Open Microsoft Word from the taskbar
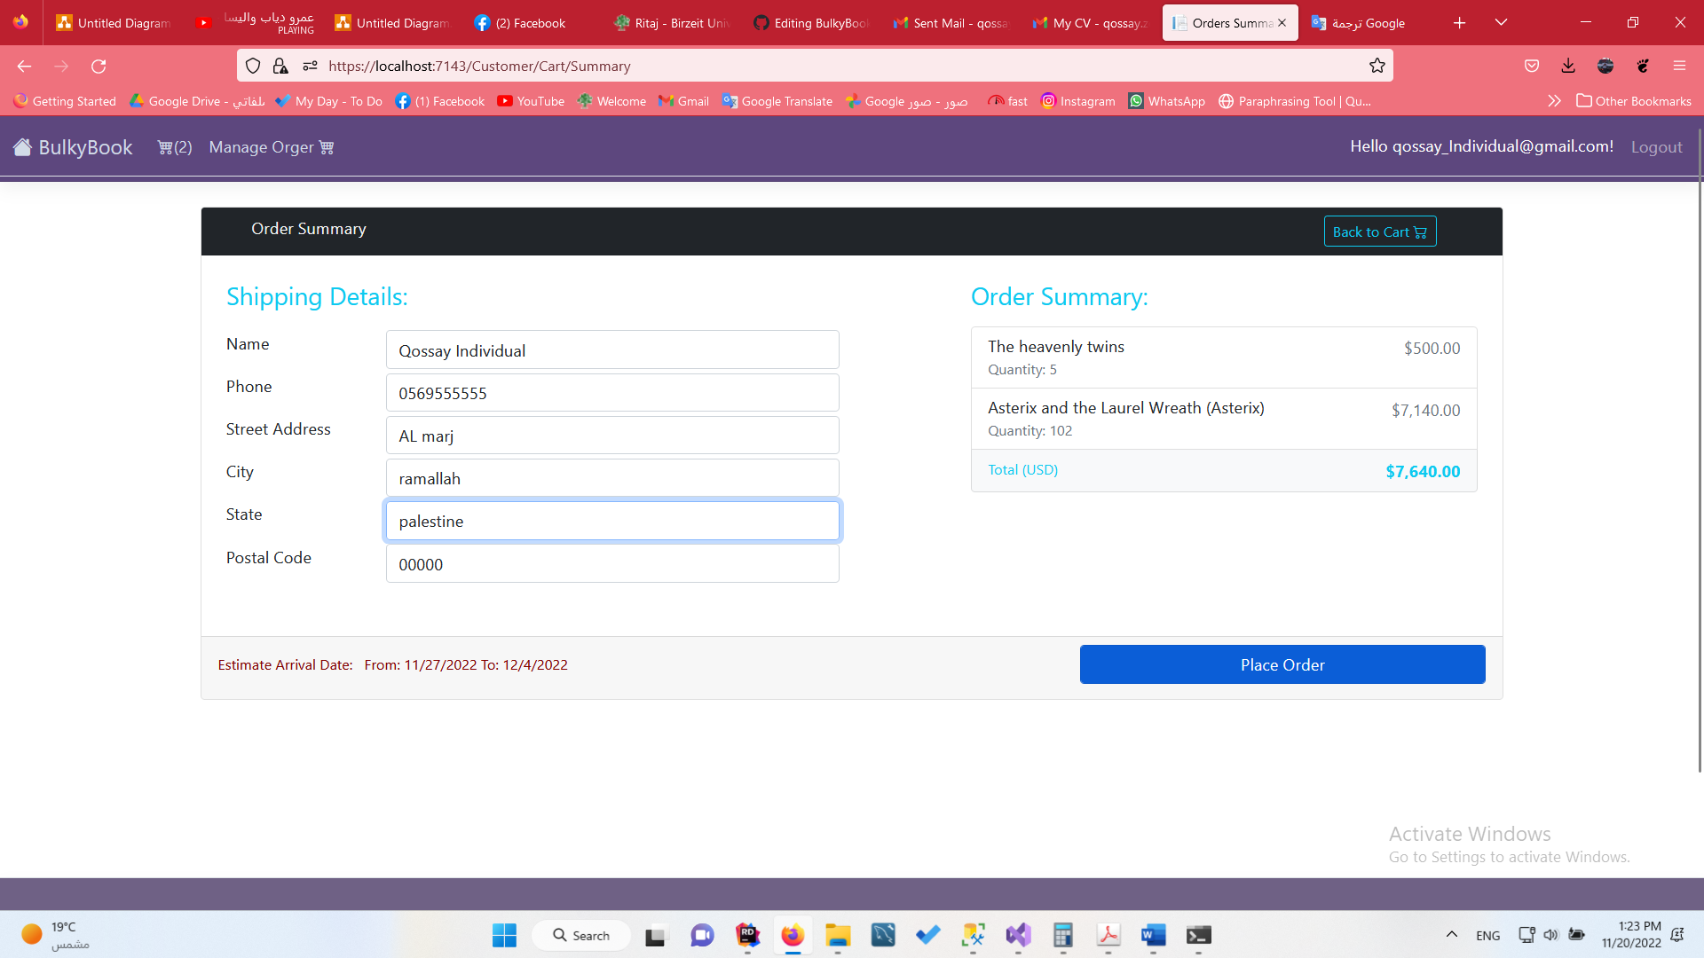The width and height of the screenshot is (1704, 958). [x=1154, y=935]
